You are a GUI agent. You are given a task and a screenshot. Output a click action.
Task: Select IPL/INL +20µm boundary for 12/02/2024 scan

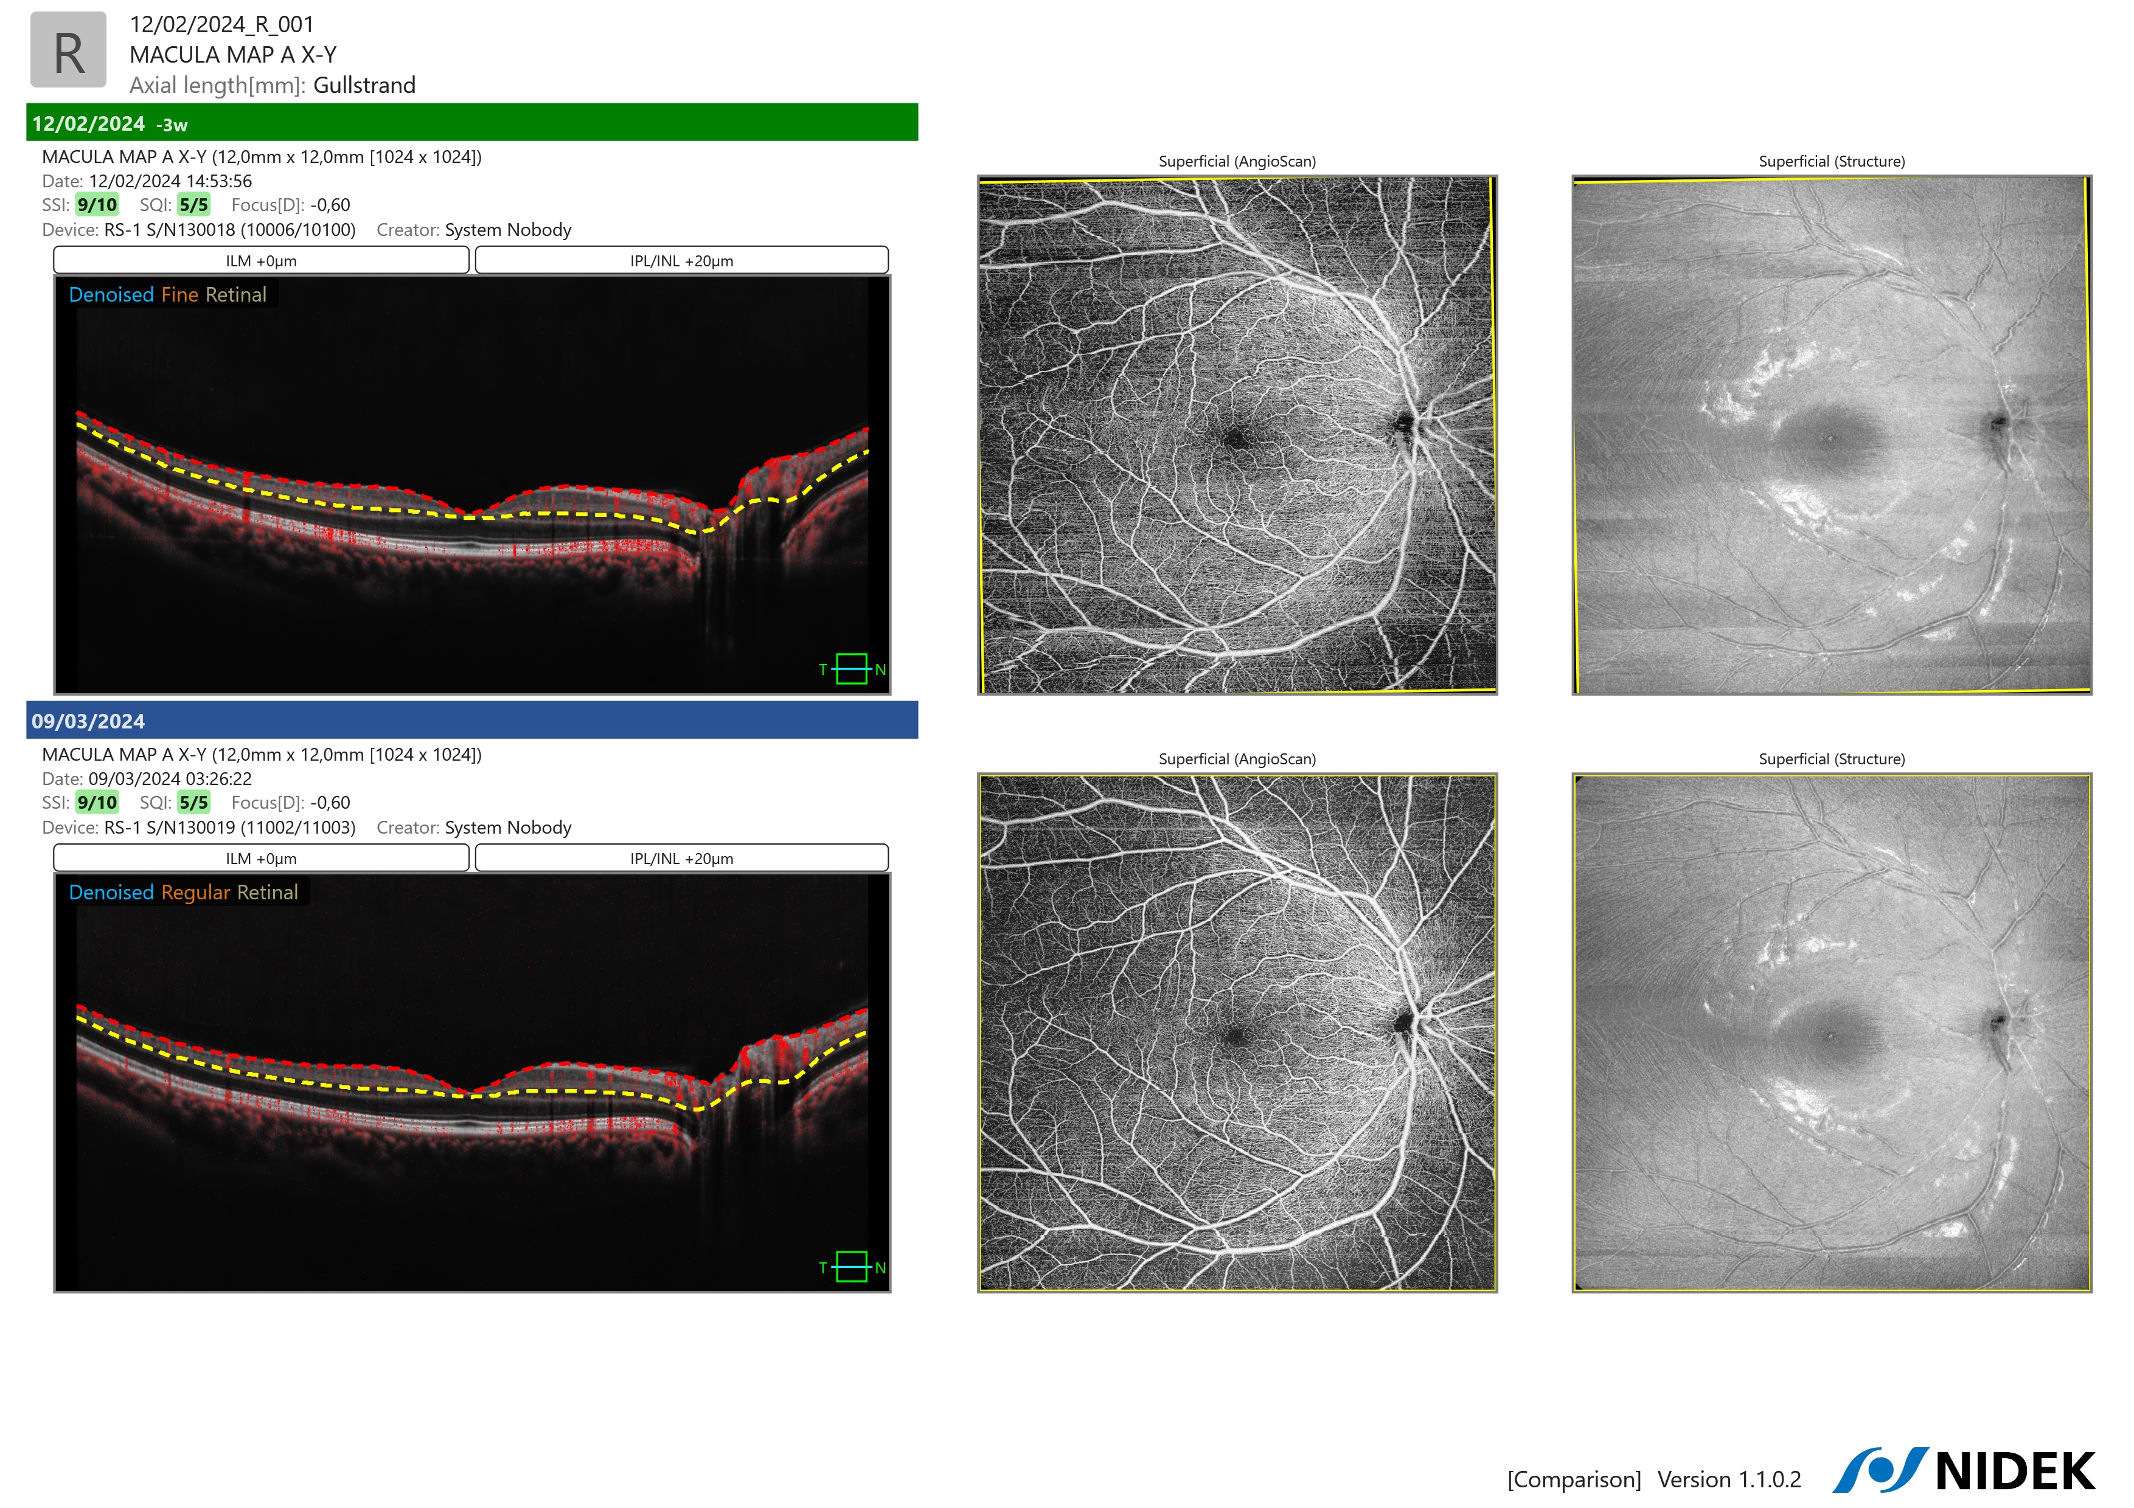pos(681,261)
